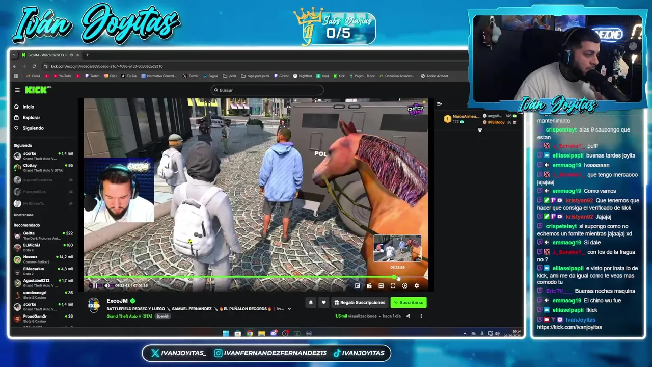The image size is (652, 367).
Task: Open File Explorer from the taskbar
Action: point(261,334)
